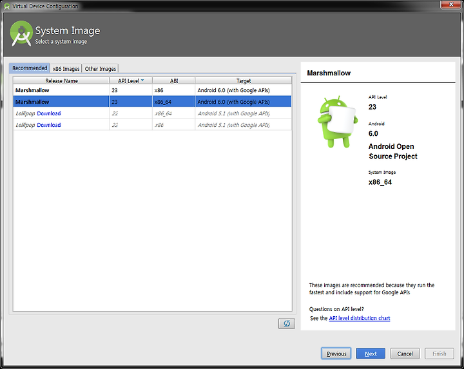Select Marshmallow row with x86_64 ABI
Viewport: 464px width, 369px height.
pos(152,102)
